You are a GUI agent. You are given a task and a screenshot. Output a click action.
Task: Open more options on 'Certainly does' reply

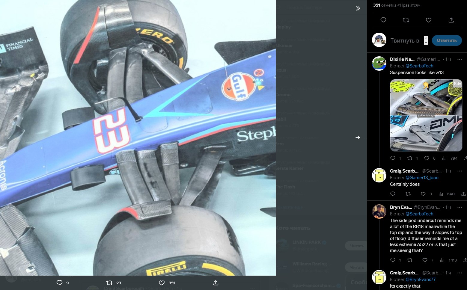pyautogui.click(x=460, y=171)
